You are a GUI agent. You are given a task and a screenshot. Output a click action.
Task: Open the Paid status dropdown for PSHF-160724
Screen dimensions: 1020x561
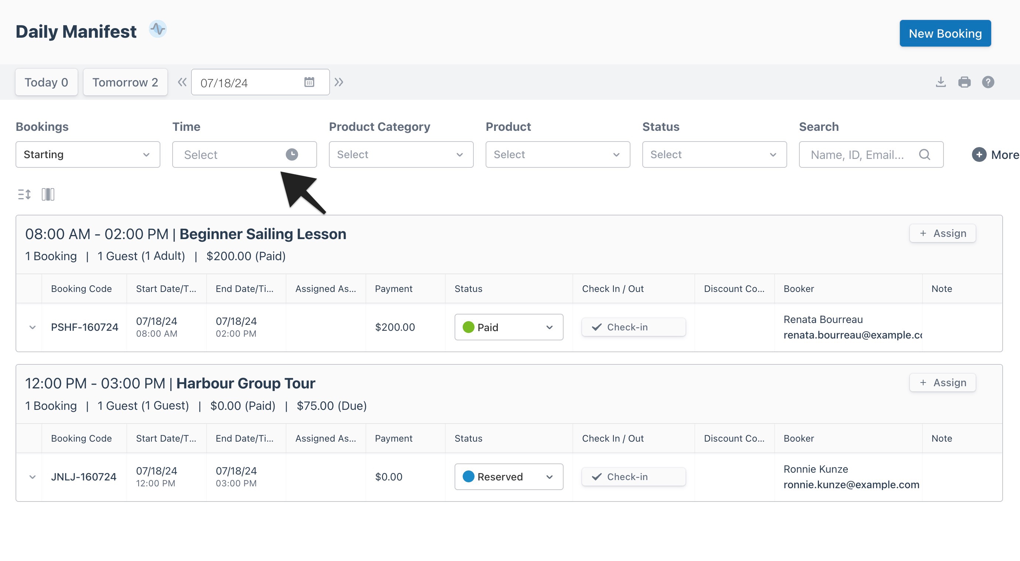click(509, 327)
